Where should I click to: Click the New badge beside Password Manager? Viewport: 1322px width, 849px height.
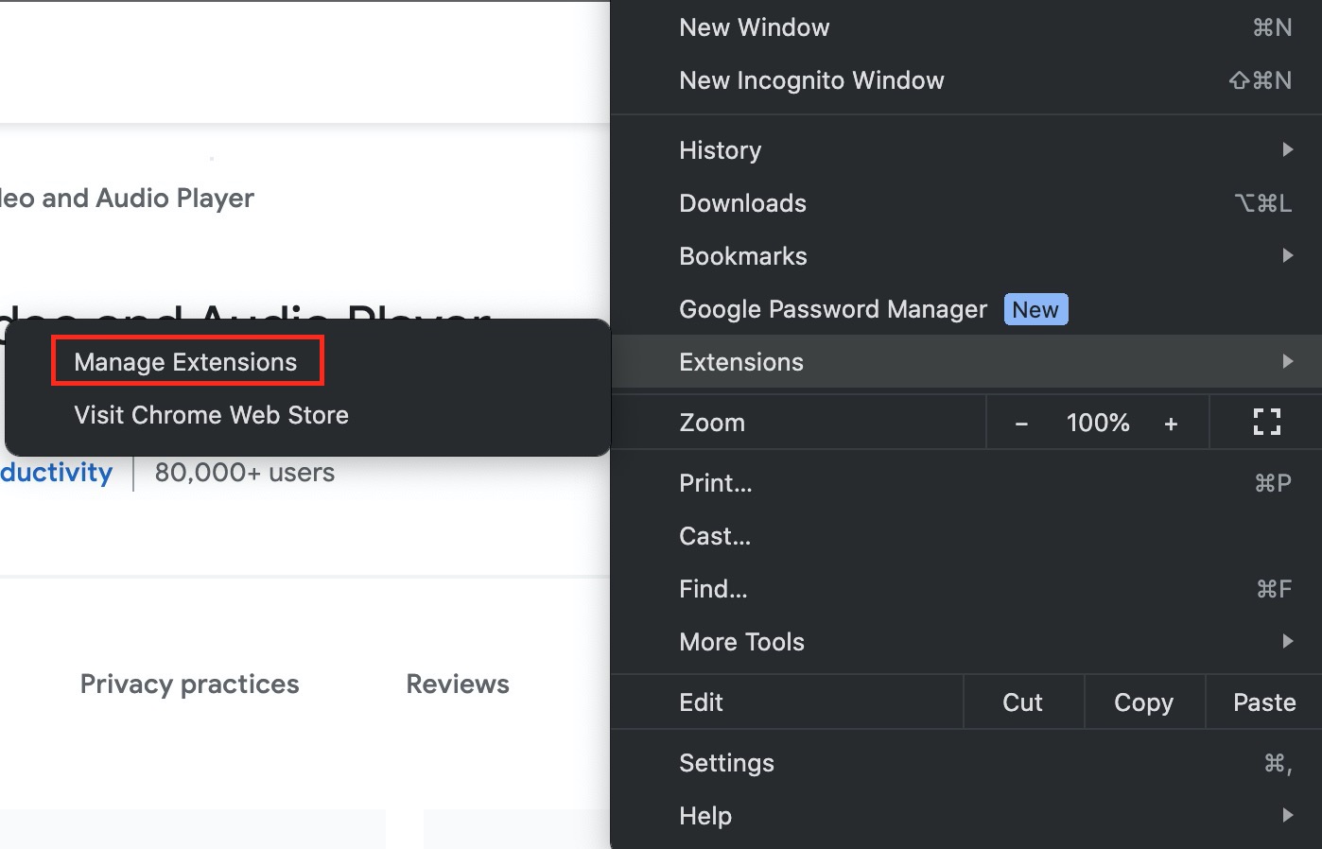pos(1035,309)
